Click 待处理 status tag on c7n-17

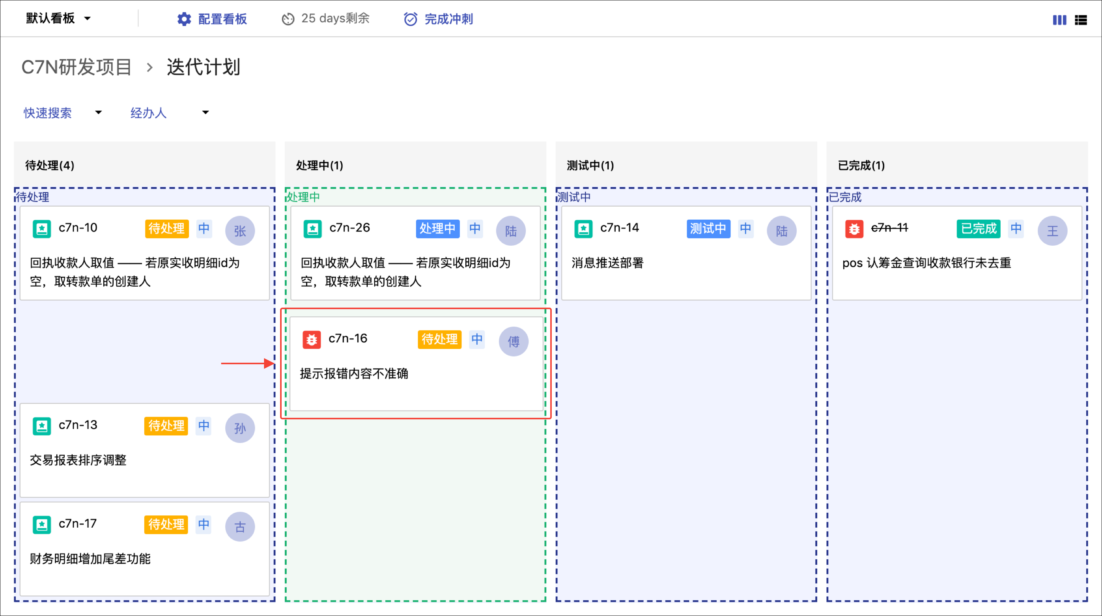point(166,525)
